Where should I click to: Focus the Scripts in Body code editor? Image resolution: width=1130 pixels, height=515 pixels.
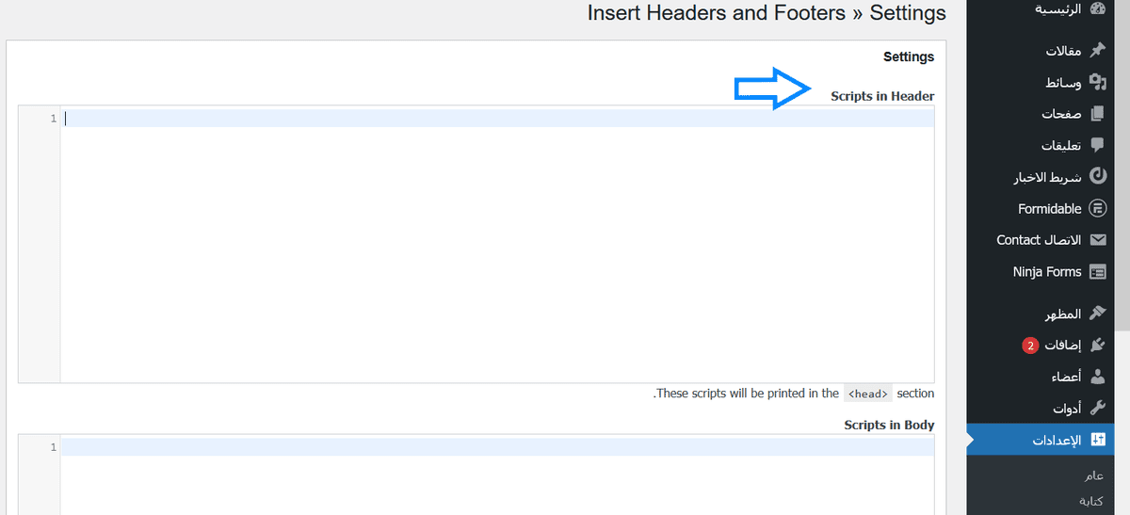[497, 475]
